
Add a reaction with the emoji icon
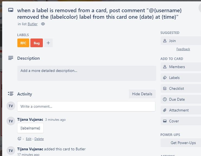[19, 139]
